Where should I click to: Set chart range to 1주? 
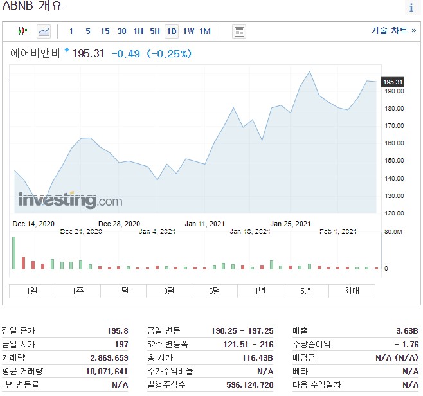(x=78, y=291)
